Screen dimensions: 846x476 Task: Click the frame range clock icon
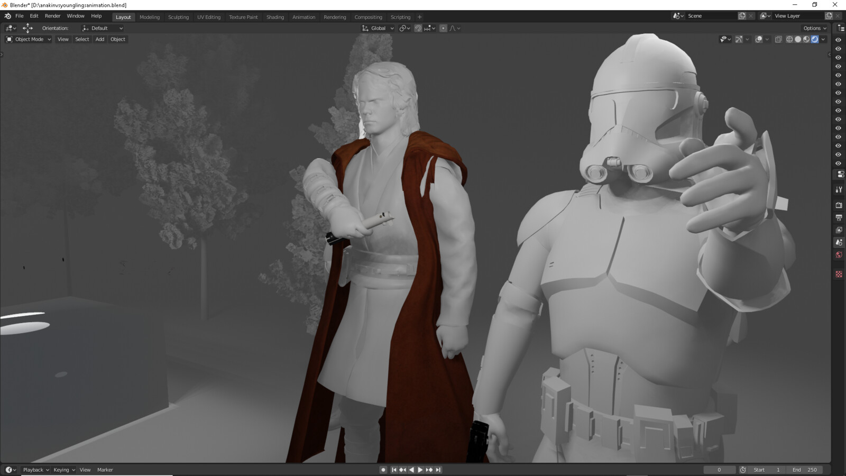[743, 470]
